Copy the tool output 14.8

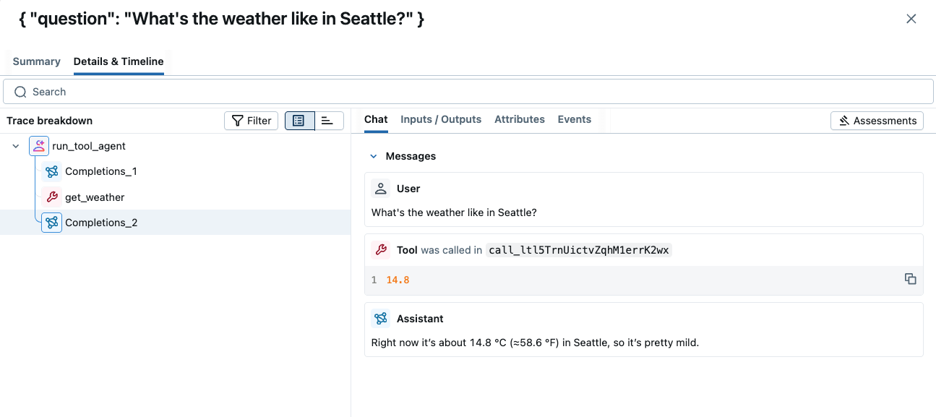(911, 279)
